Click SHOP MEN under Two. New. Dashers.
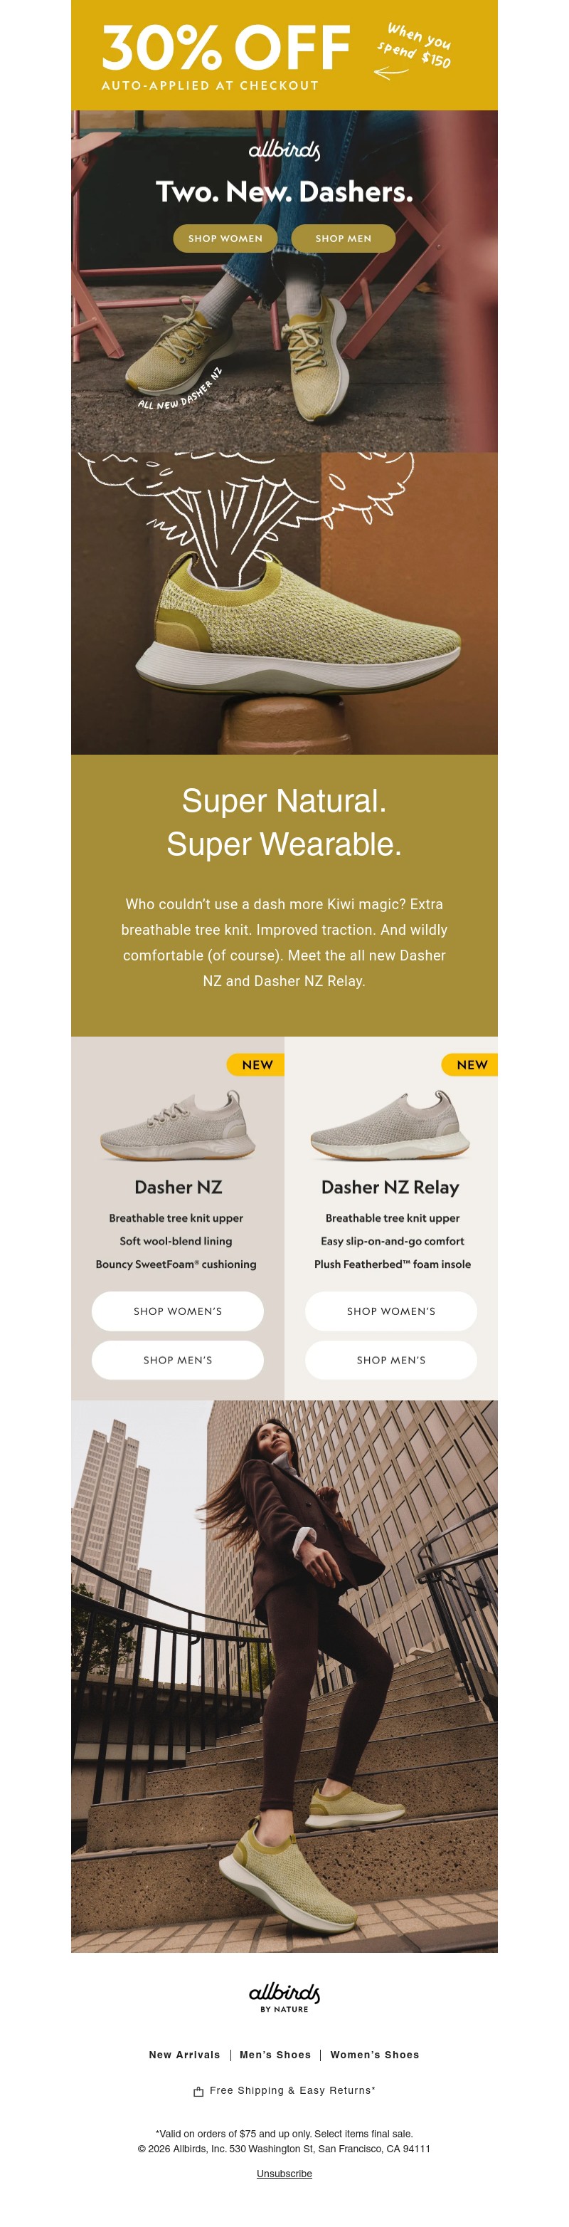 [x=344, y=239]
